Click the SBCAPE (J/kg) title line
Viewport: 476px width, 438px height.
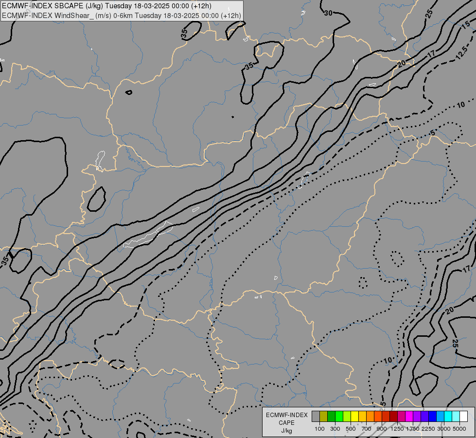point(107,6)
